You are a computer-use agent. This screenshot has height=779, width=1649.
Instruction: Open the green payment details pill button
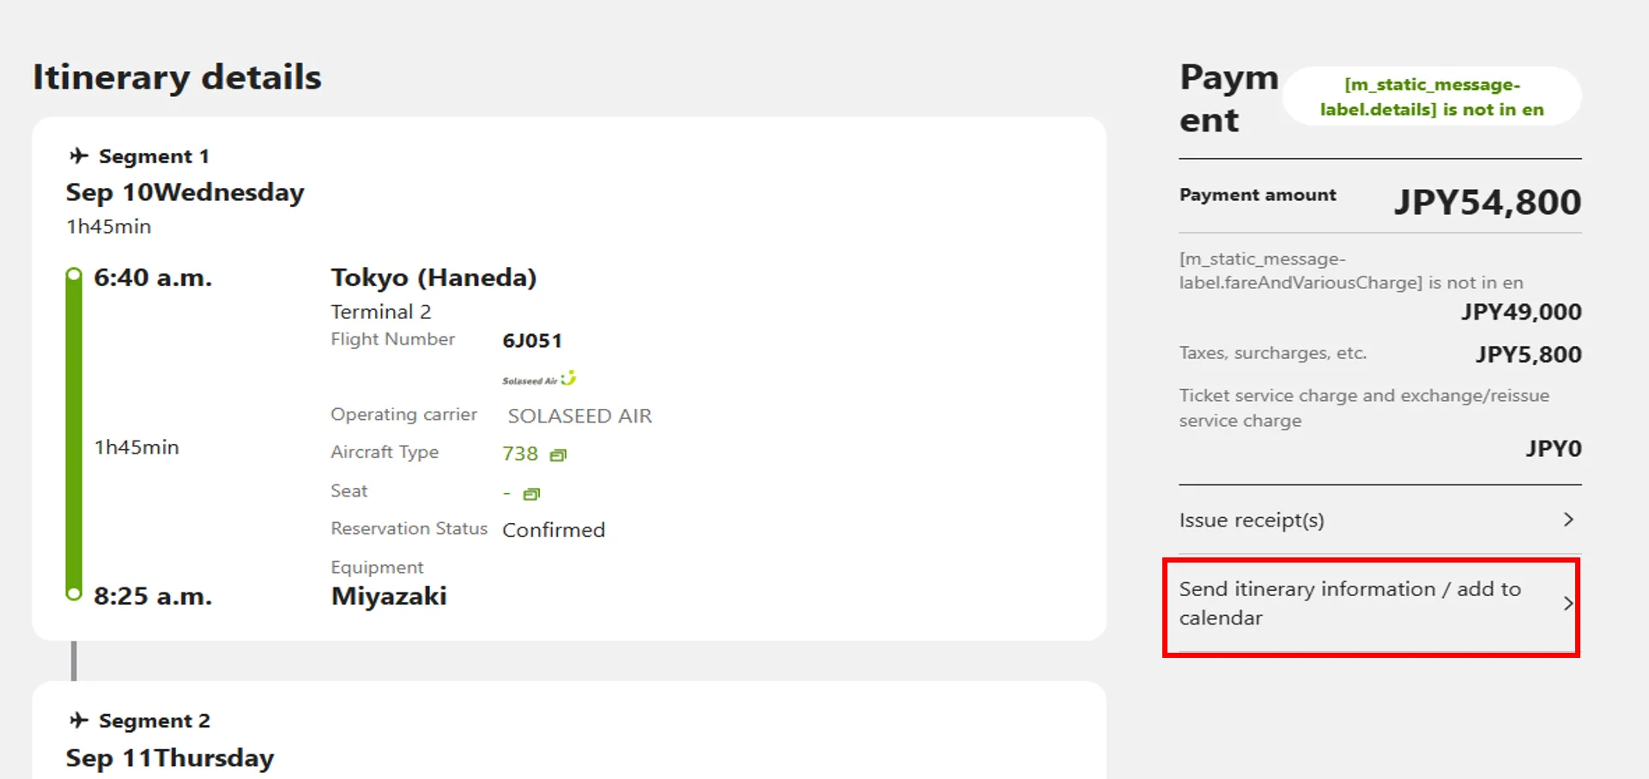pyautogui.click(x=1431, y=97)
